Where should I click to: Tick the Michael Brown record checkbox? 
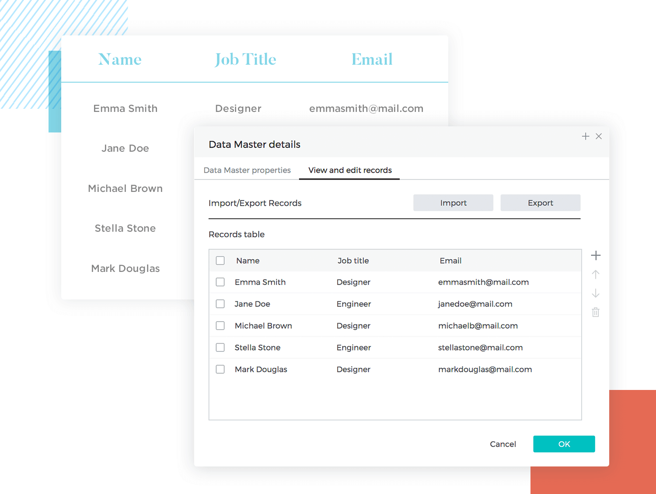[x=220, y=326]
